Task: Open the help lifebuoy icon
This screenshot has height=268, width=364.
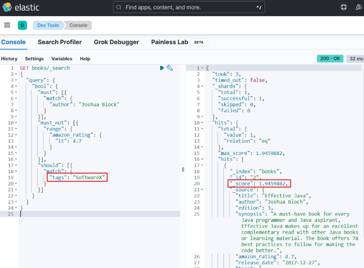Action: click(x=344, y=8)
